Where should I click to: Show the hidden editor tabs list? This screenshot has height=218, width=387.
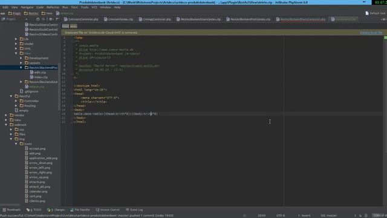[x=383, y=19]
